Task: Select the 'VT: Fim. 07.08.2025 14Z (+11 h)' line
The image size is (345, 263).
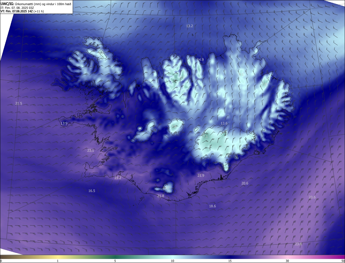Action: click(22, 11)
